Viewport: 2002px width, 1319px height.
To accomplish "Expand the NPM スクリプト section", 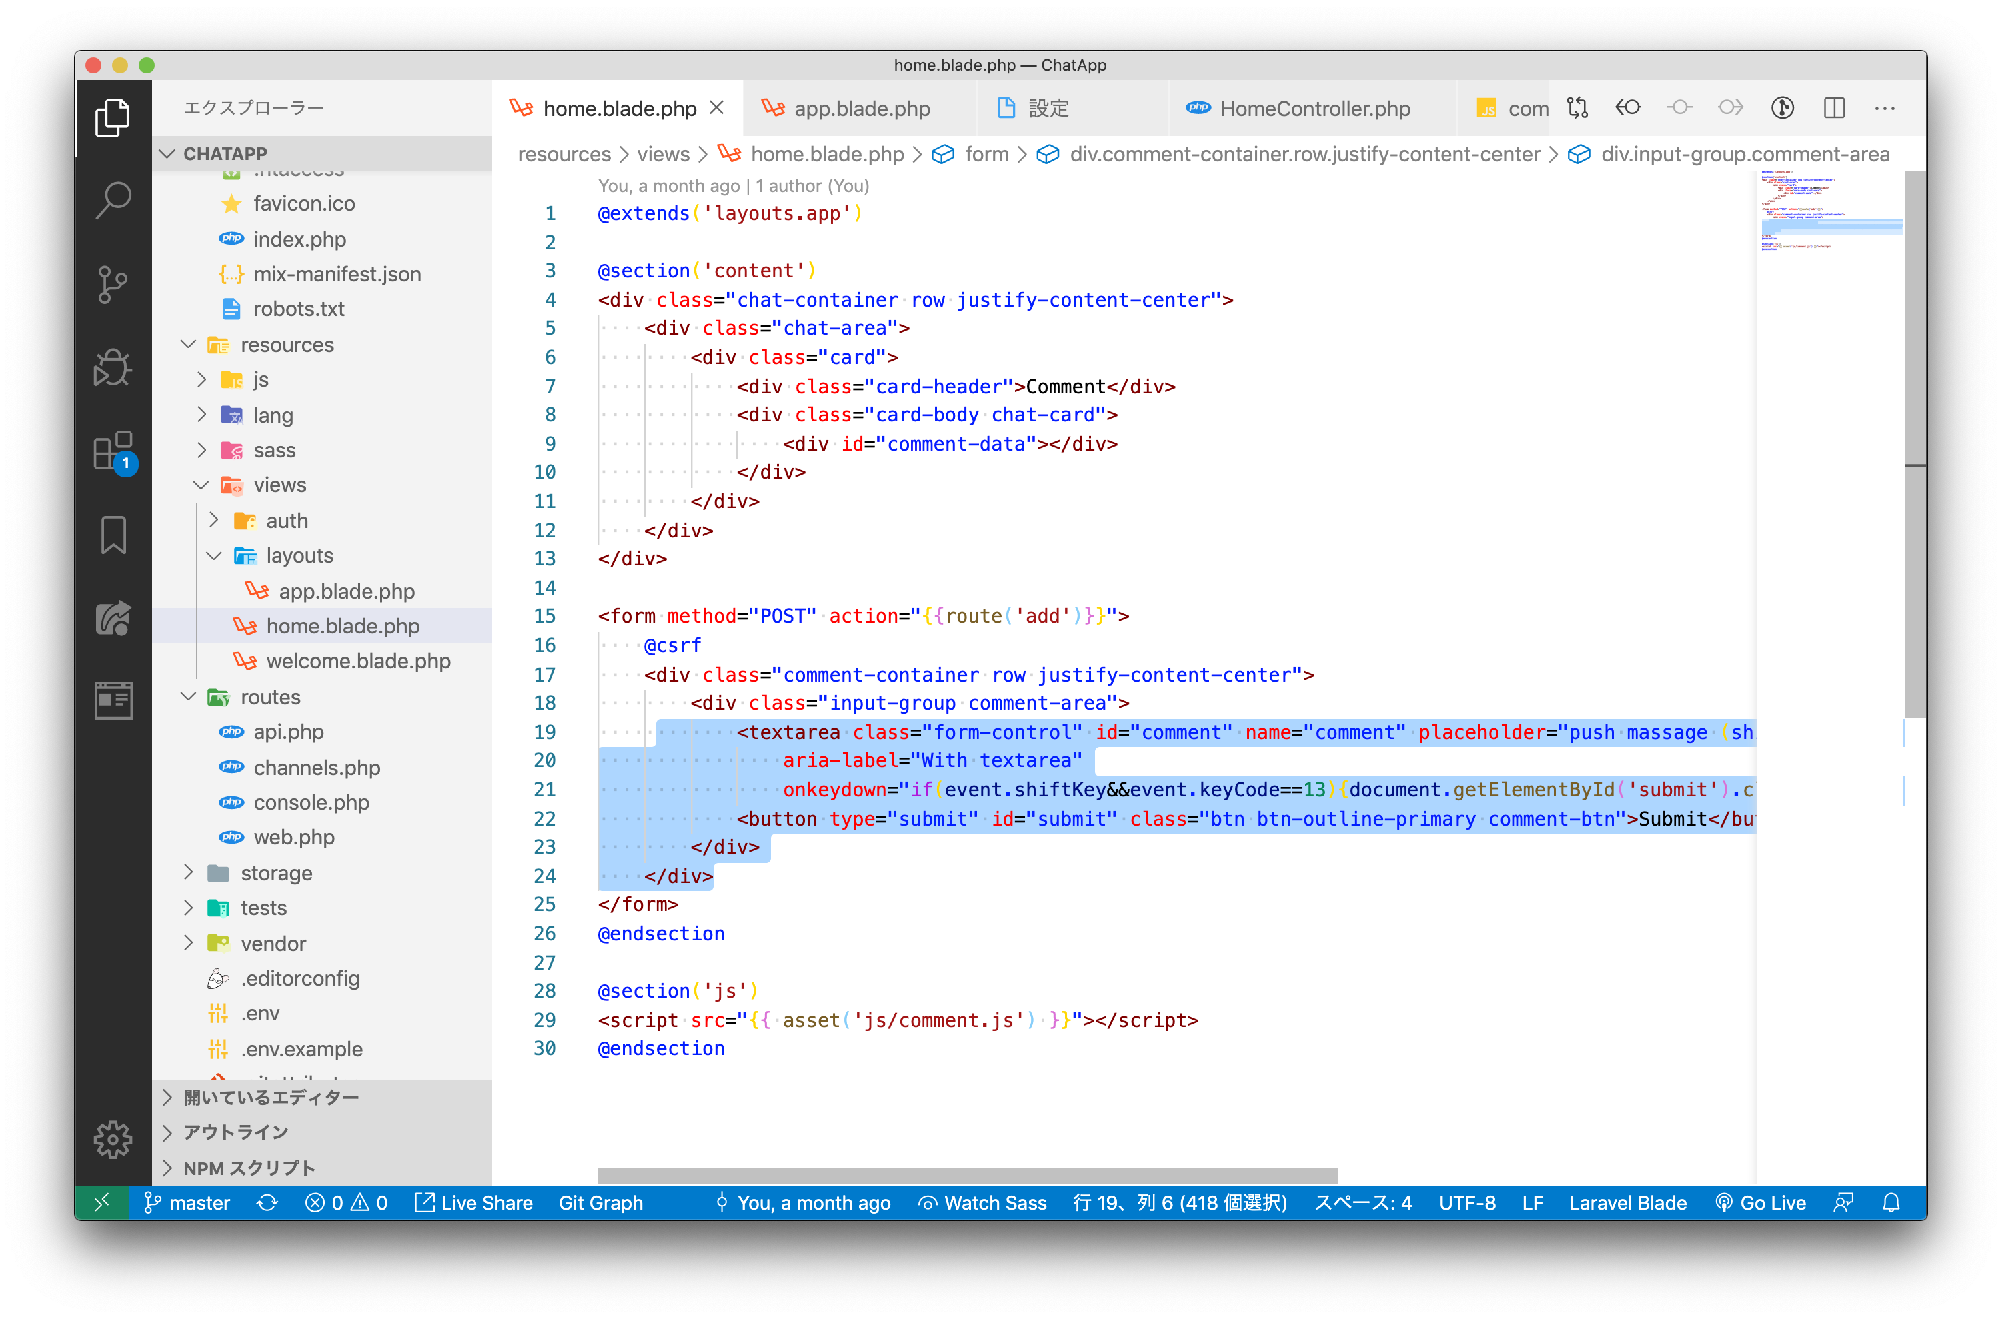I will (x=323, y=1168).
